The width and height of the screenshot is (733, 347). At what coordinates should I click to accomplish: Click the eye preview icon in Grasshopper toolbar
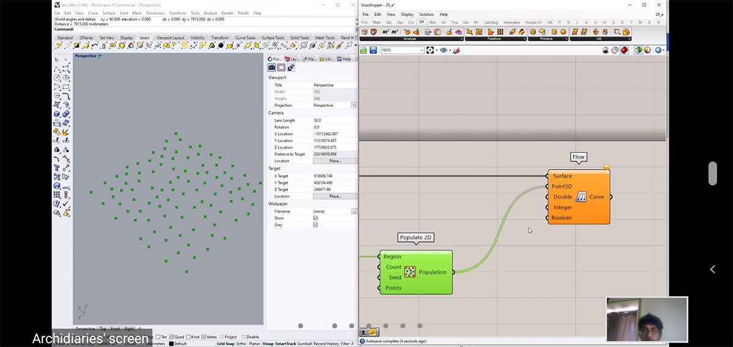(x=443, y=50)
